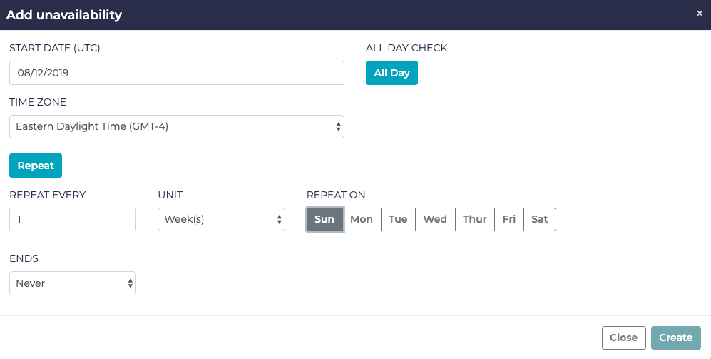
Task: Close the dialog using the X icon
Action: [x=699, y=14]
